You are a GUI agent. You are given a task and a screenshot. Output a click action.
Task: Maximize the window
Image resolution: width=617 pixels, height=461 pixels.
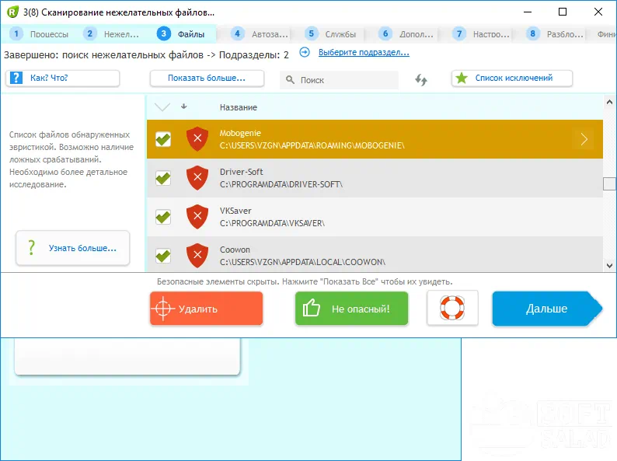pyautogui.click(x=563, y=12)
